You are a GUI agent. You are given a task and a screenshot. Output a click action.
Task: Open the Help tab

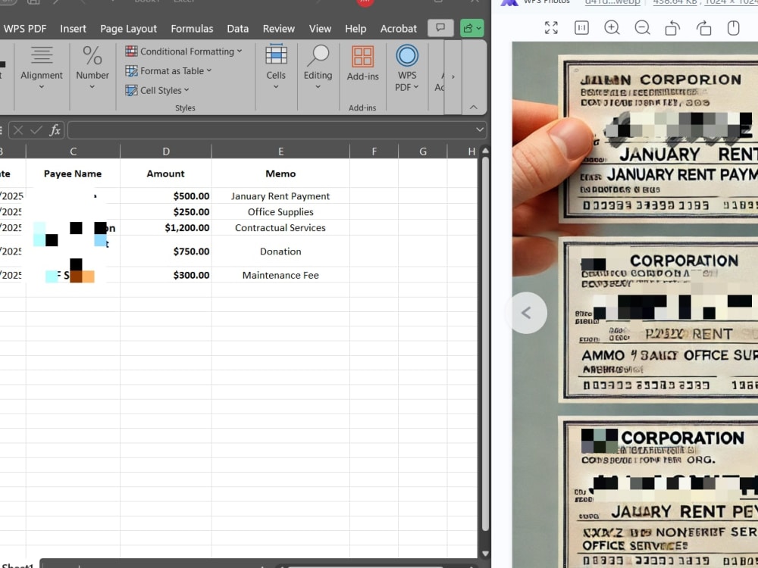356,29
